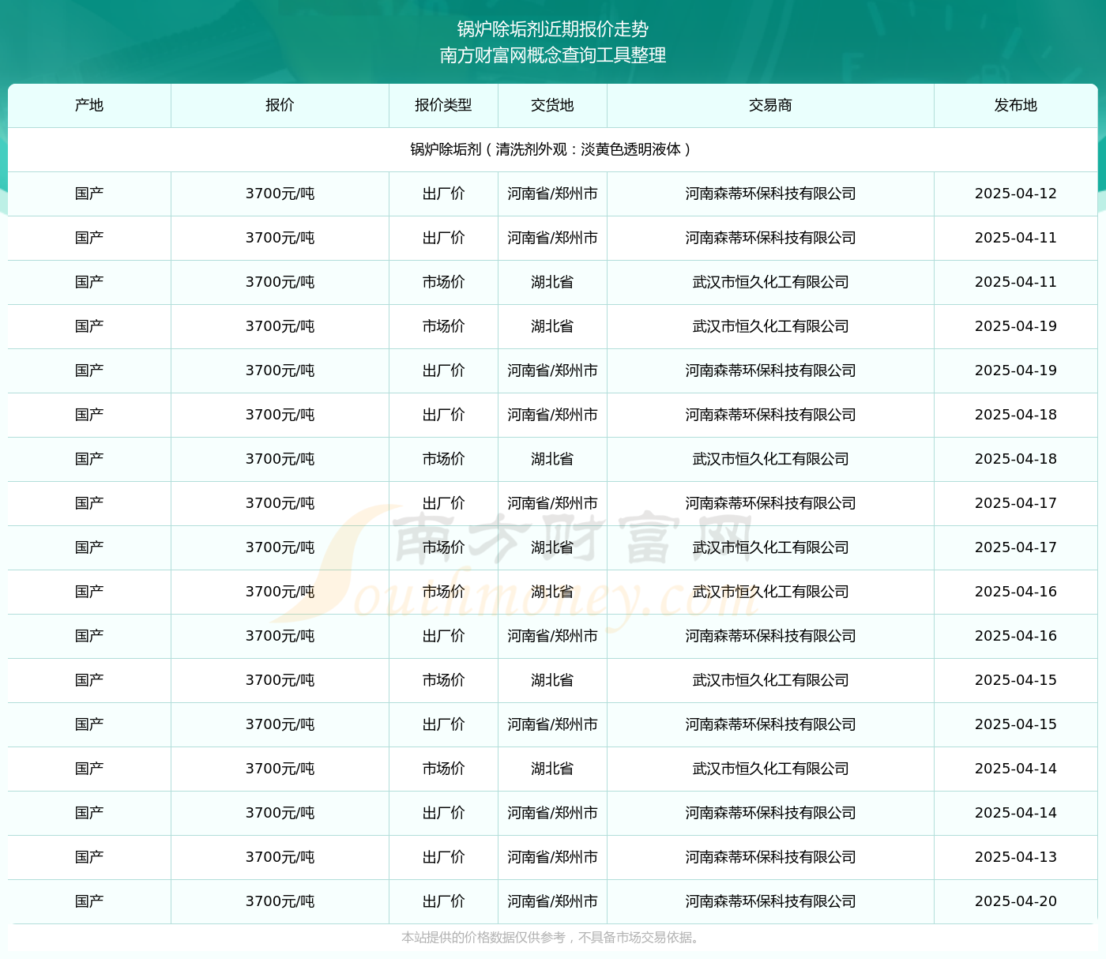The height and width of the screenshot is (959, 1106).
Task: Click 河南省/郑州市 in the 2025-04-12 row
Action: [552, 194]
